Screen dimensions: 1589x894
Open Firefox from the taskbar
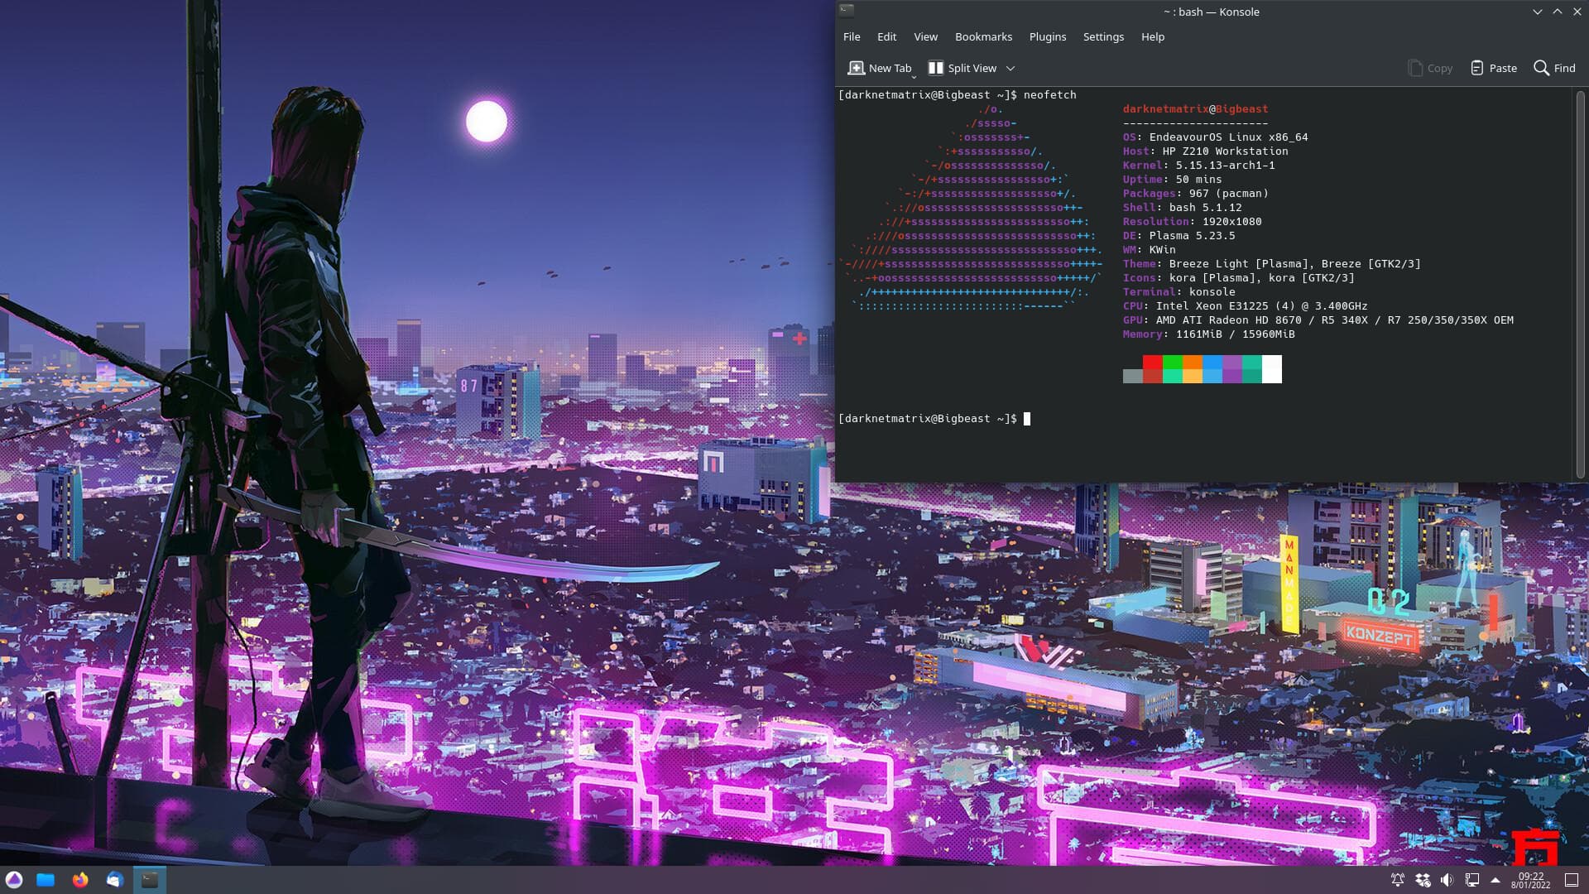pyautogui.click(x=80, y=880)
